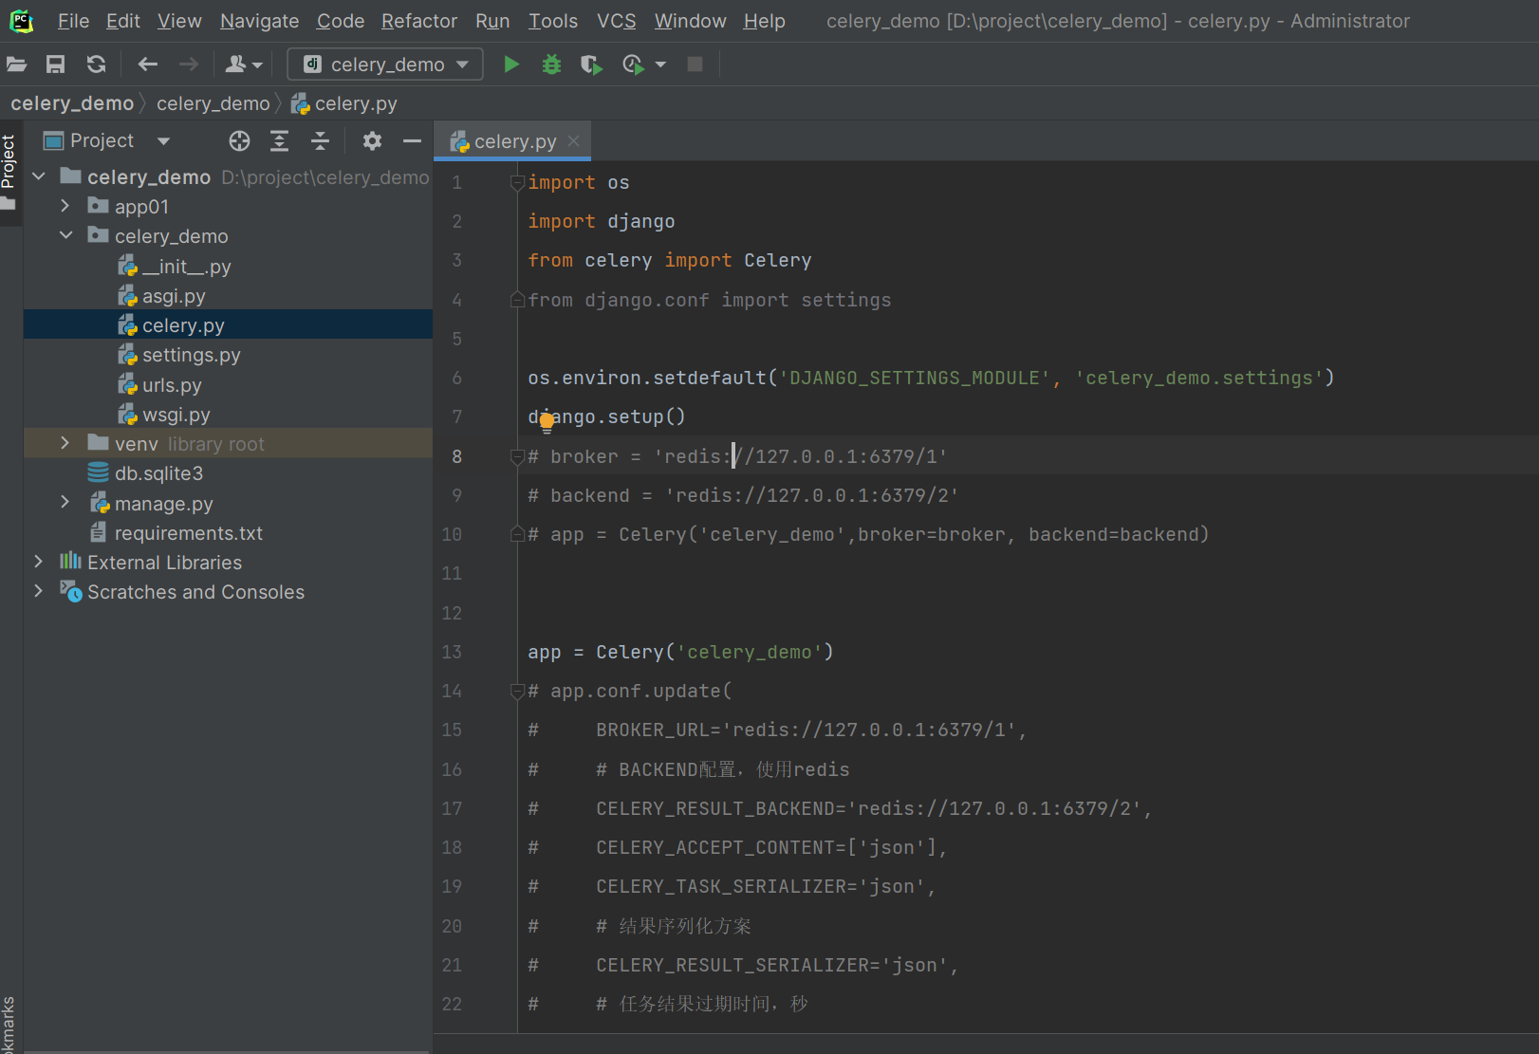The width and height of the screenshot is (1539, 1054).
Task: Run celery_demo with the green play icon
Action: pos(511,65)
